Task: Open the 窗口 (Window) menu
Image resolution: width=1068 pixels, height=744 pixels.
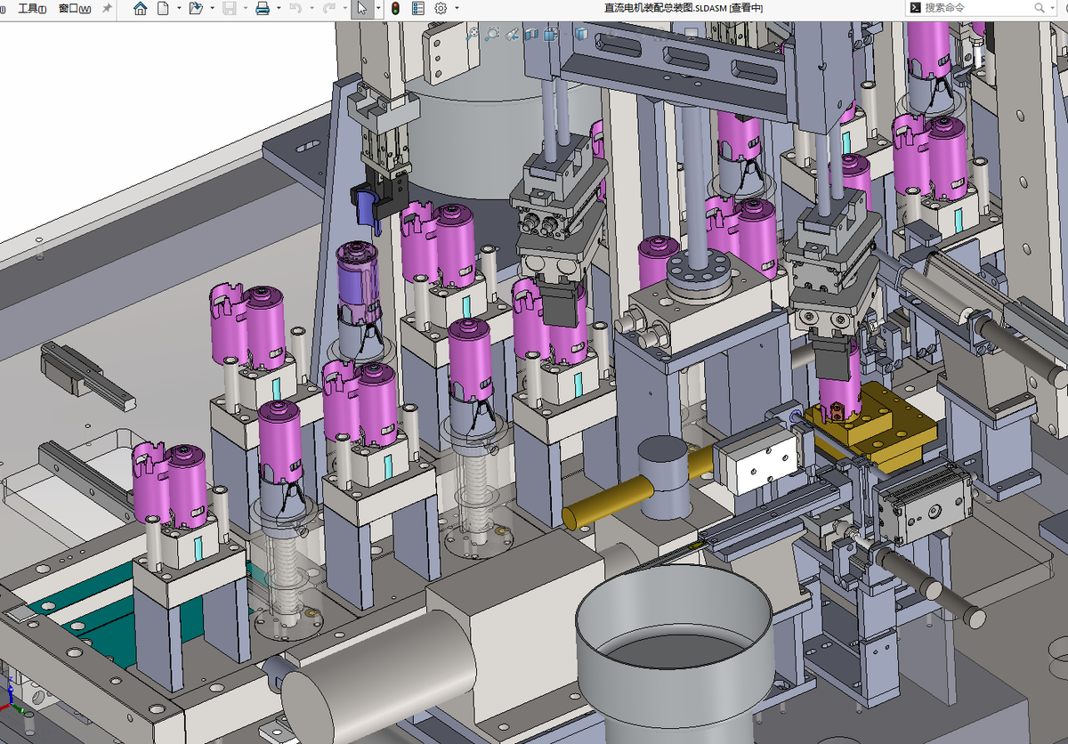Action: (75, 8)
